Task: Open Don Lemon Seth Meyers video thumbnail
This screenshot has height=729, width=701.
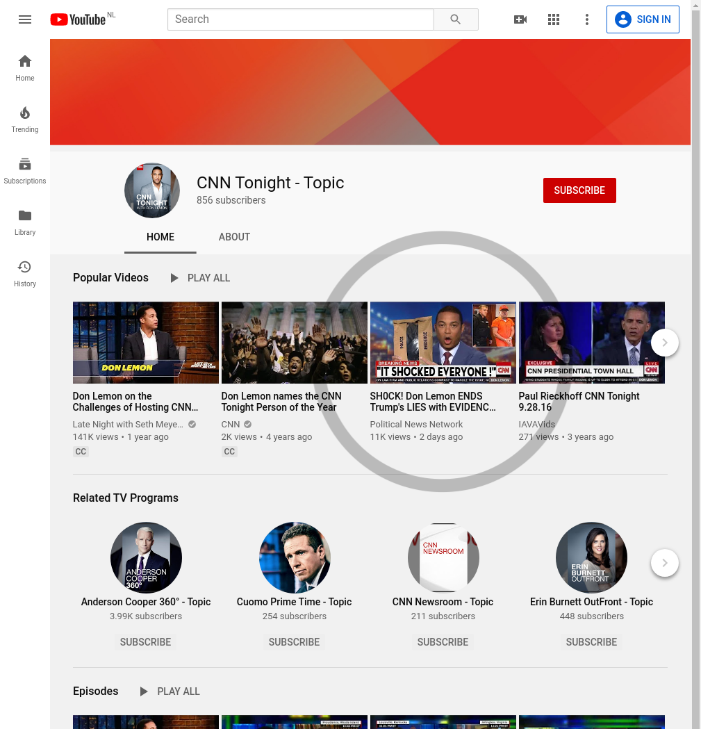Action: 146,343
